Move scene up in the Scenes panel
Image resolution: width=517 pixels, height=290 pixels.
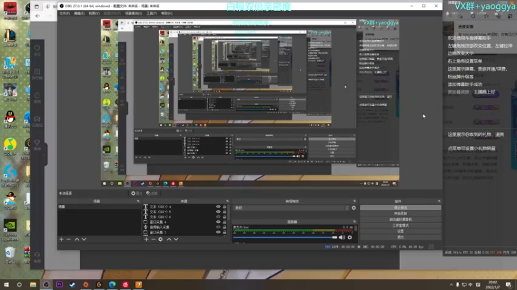point(77,239)
